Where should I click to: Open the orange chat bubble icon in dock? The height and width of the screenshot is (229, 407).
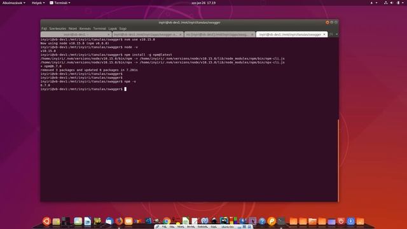point(128,221)
